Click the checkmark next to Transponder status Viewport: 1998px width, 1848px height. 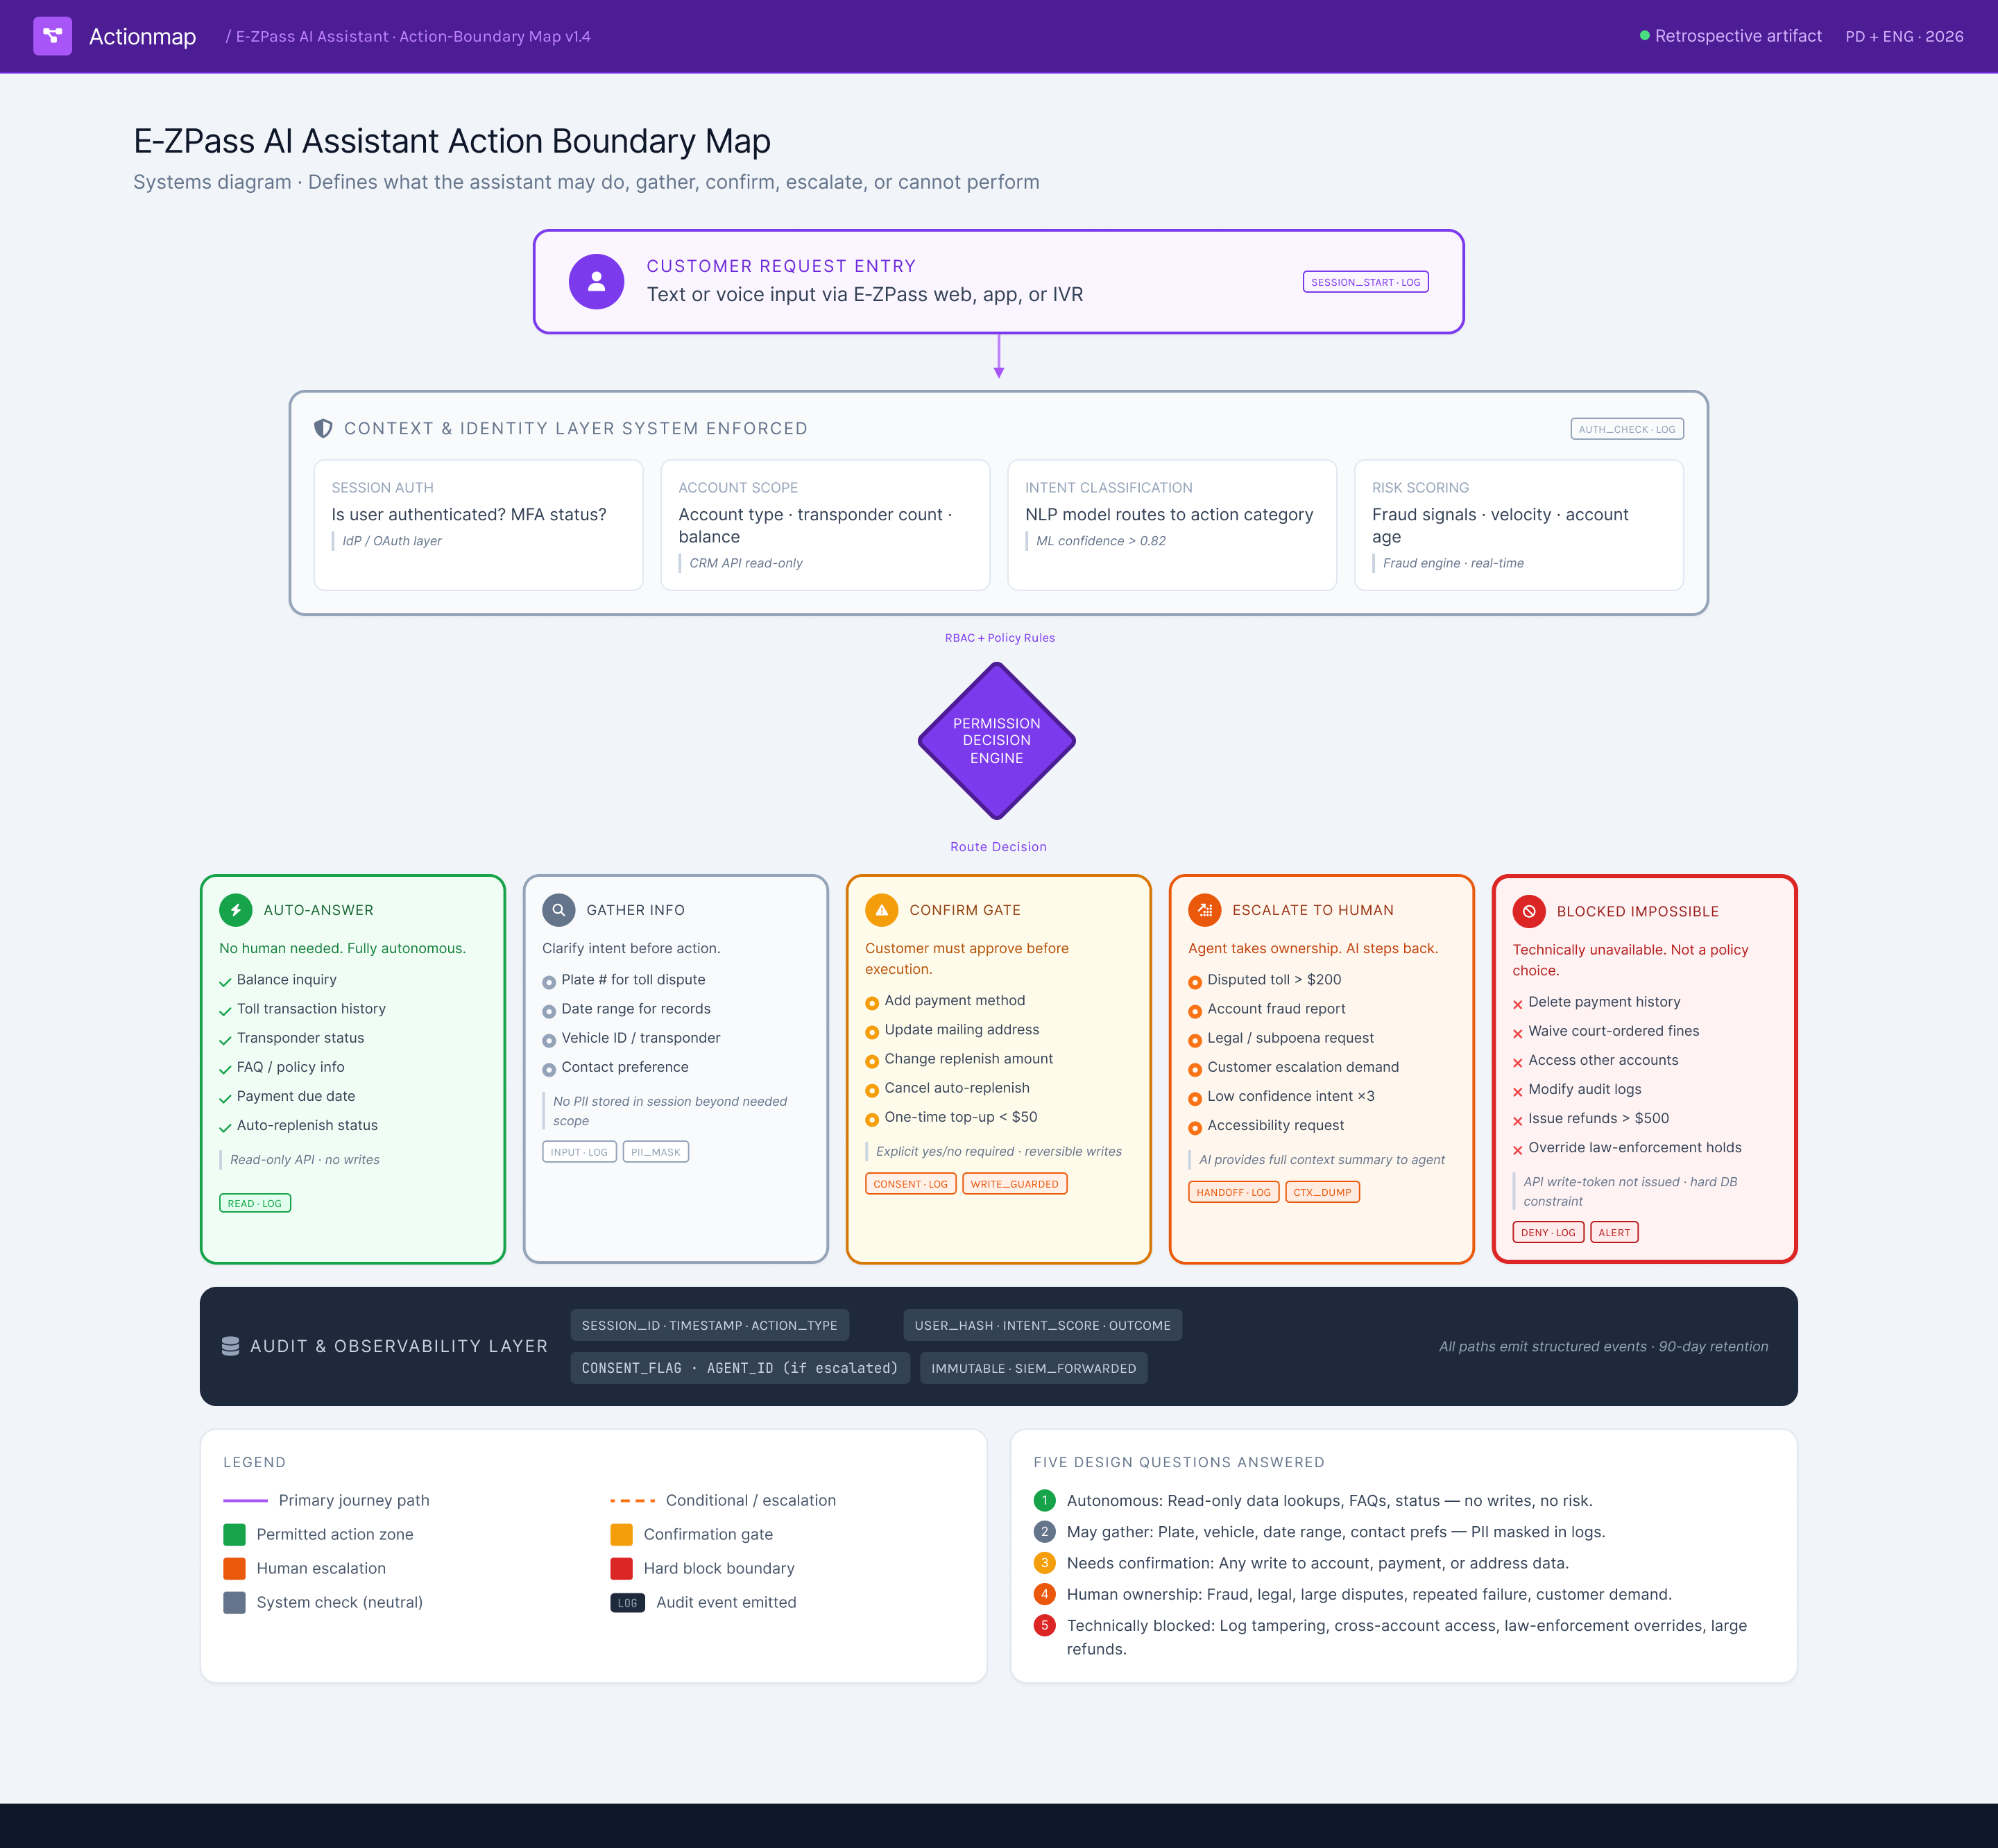click(225, 1040)
